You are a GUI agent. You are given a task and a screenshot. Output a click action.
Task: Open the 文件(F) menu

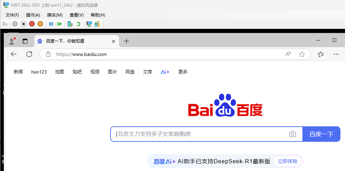tap(12, 15)
